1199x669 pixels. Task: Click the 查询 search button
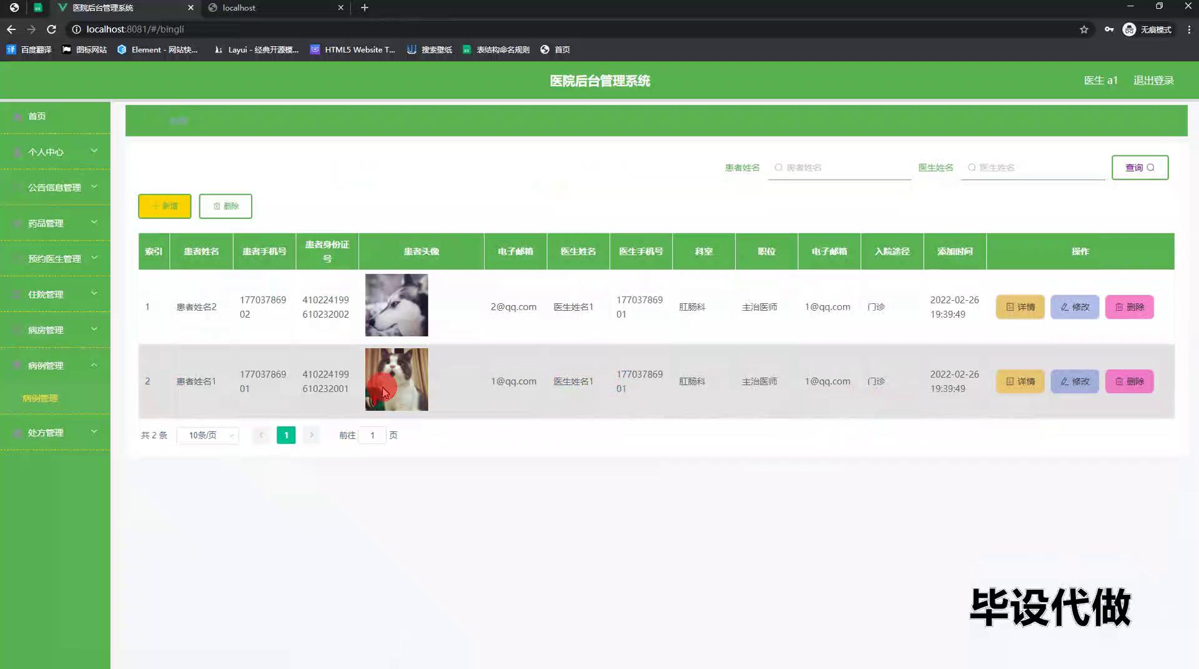click(1140, 167)
